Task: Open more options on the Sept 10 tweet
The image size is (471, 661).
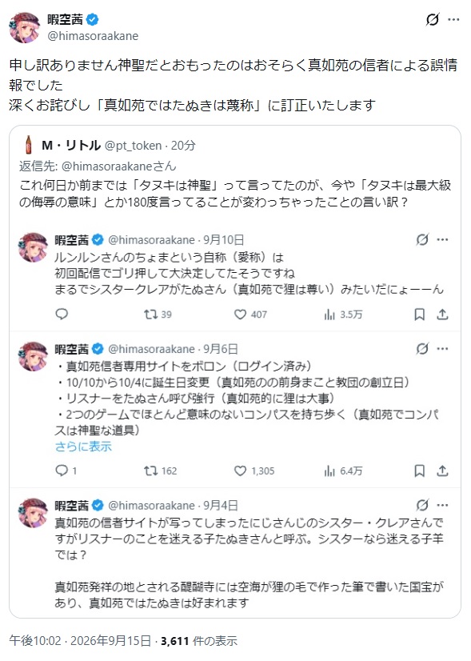Action: tap(442, 240)
